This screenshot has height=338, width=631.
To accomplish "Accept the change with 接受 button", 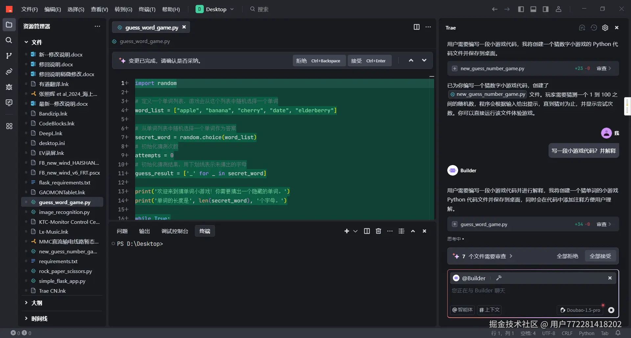I will click(x=369, y=61).
